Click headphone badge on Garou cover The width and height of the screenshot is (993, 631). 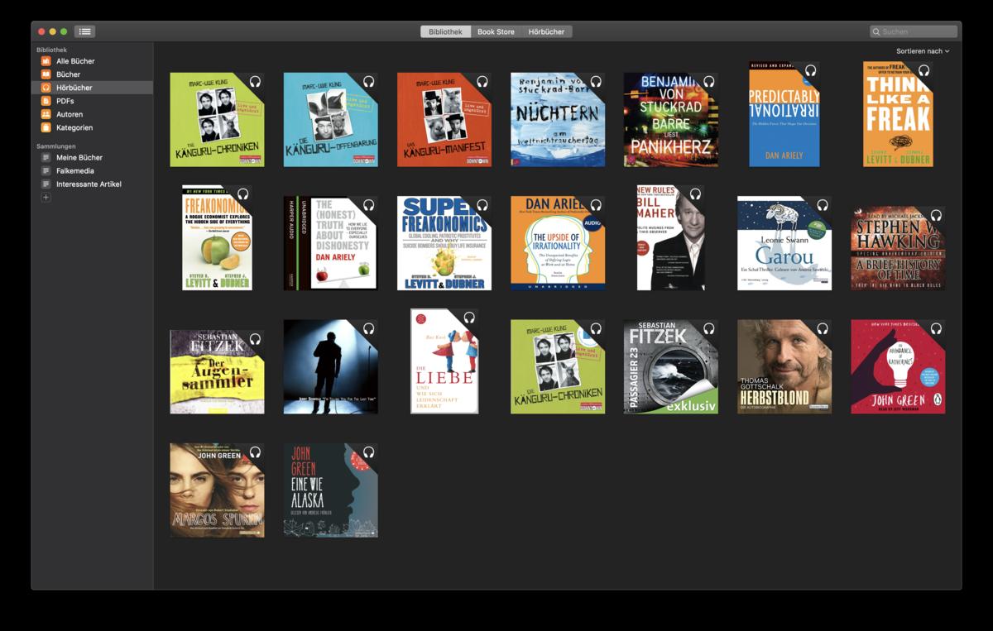click(822, 205)
